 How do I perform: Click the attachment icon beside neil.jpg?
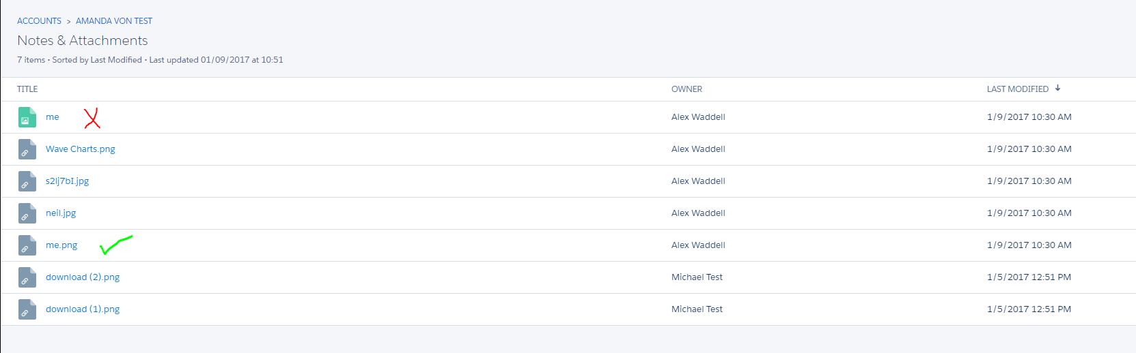[27, 213]
